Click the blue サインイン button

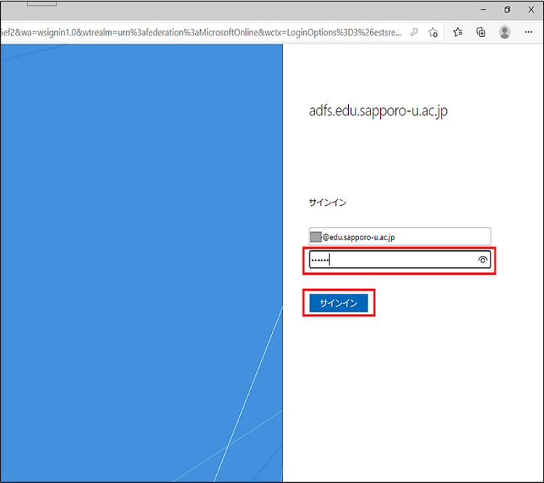tap(339, 303)
